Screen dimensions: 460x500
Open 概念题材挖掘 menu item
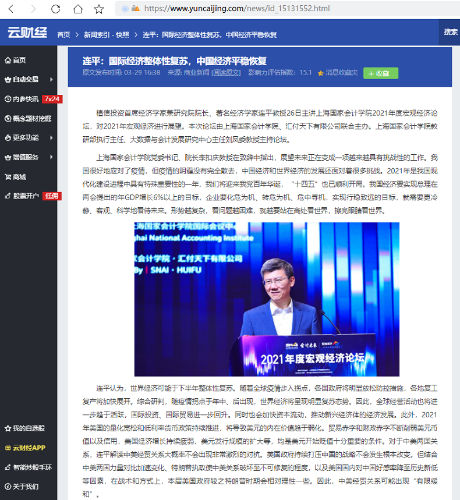(31, 118)
